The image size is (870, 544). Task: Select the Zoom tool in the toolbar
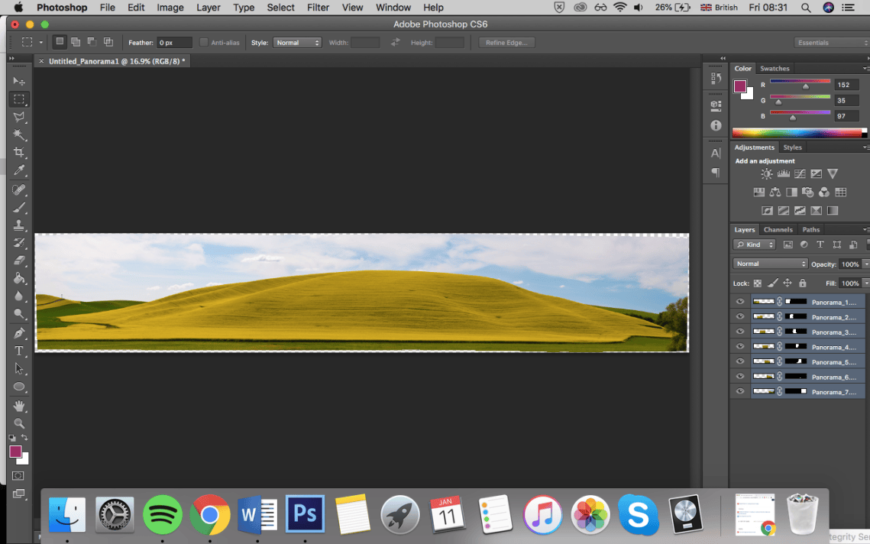[x=19, y=423]
